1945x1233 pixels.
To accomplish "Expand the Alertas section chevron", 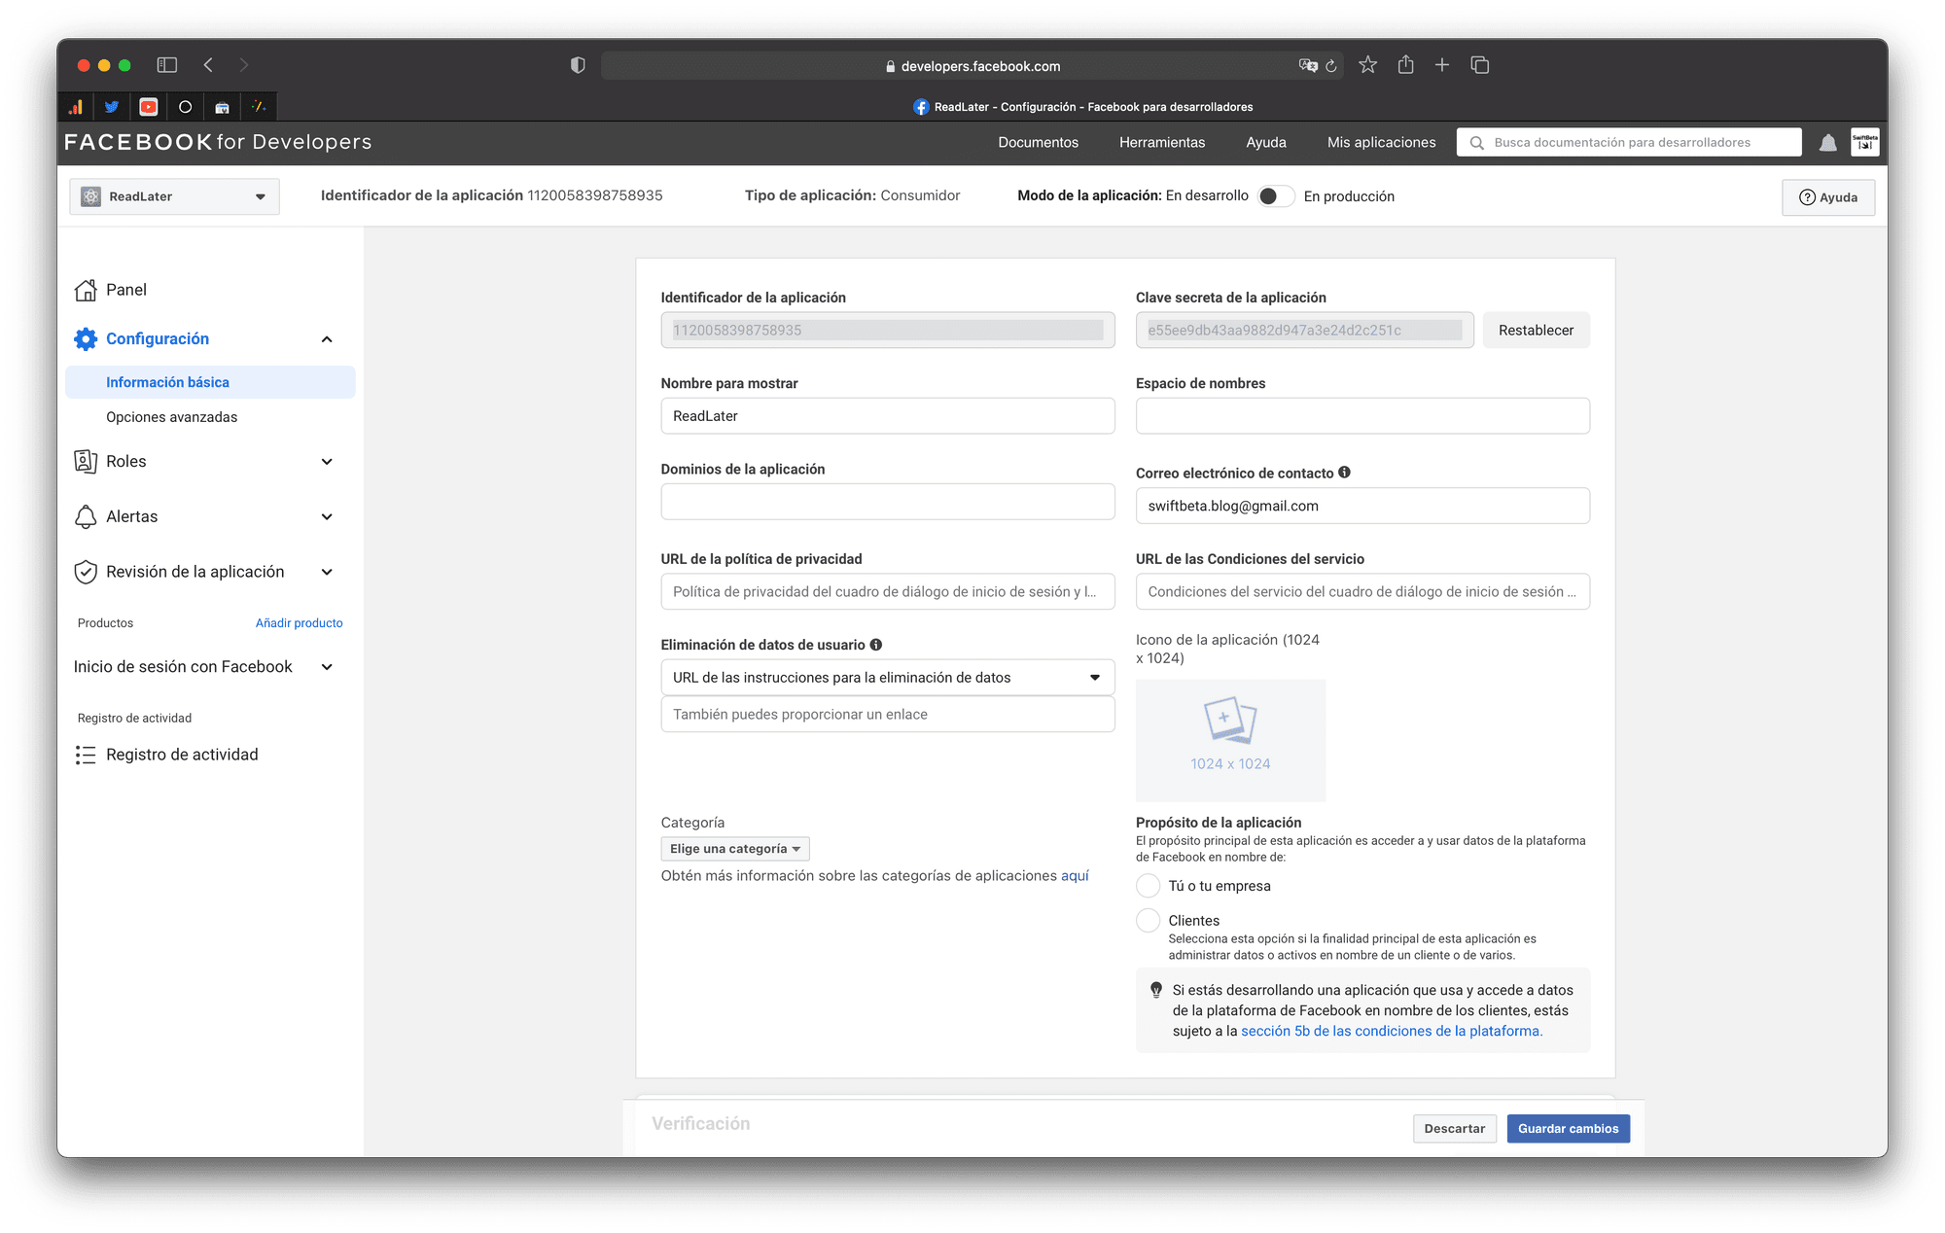I will pyautogui.click(x=327, y=517).
